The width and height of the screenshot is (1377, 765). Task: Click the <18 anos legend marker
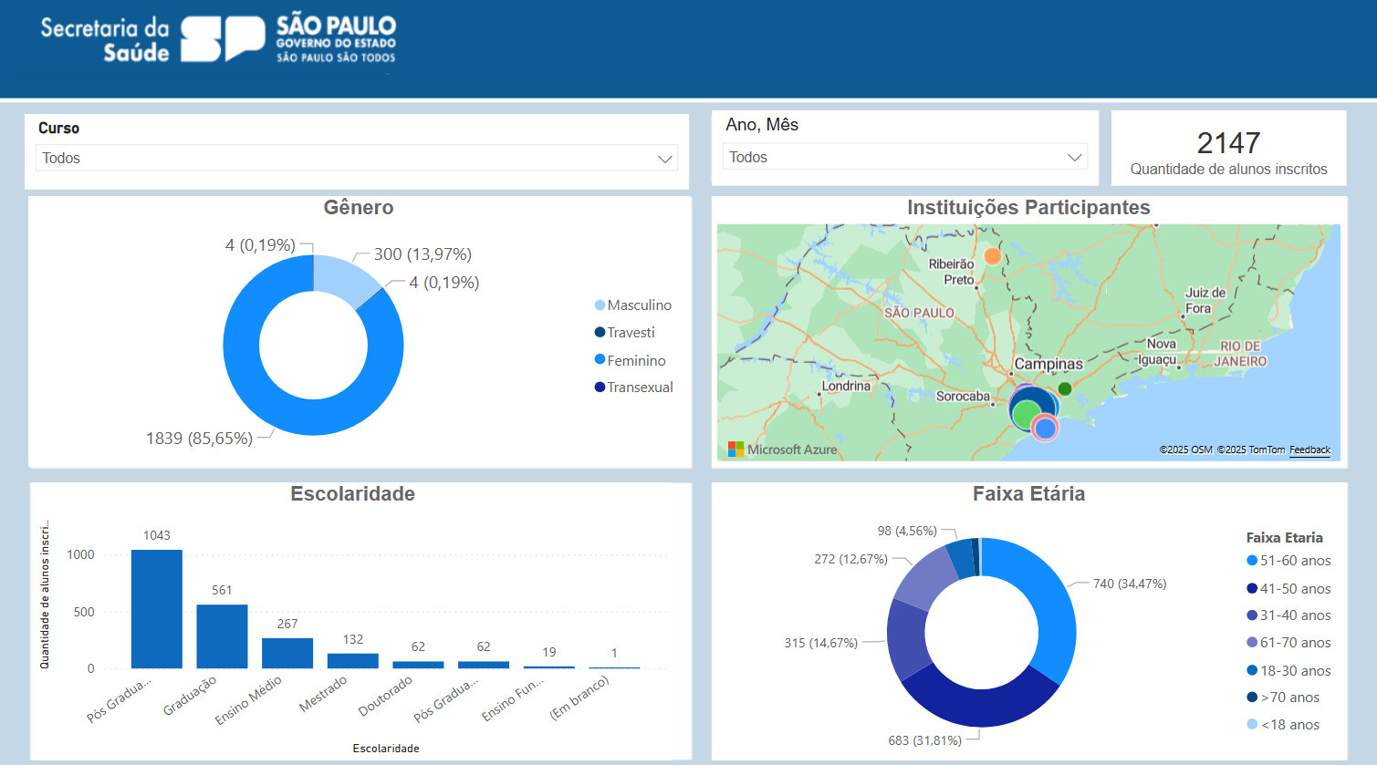pyautogui.click(x=1252, y=725)
